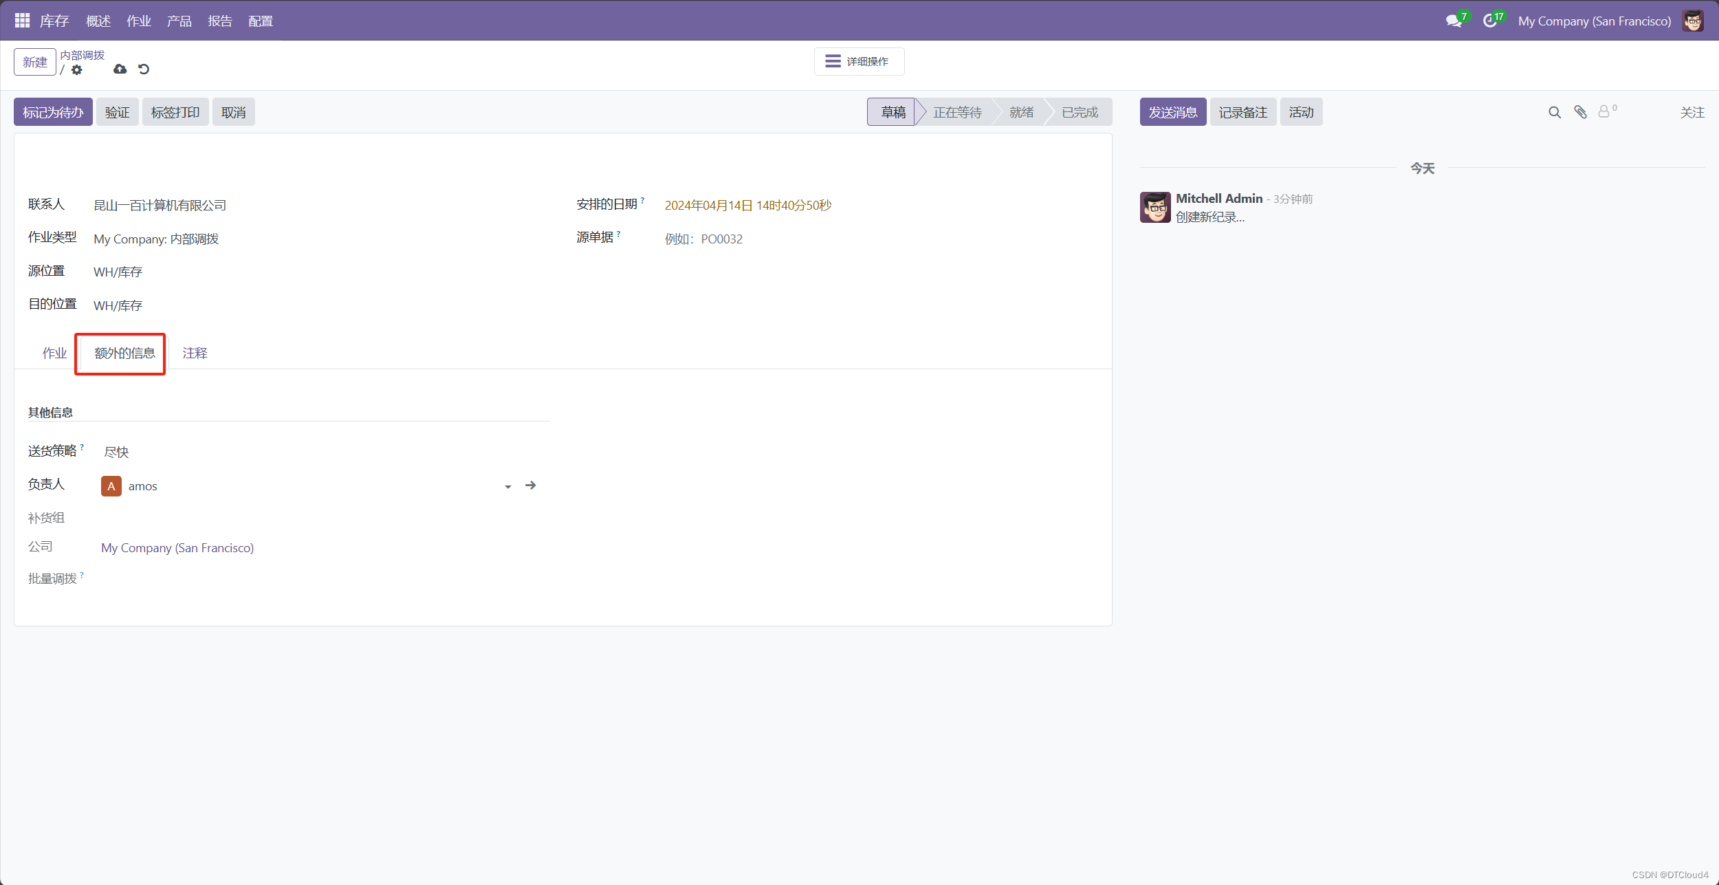This screenshot has width=1719, height=885.
Task: Open the 送货策略 selection field
Action: (x=116, y=452)
